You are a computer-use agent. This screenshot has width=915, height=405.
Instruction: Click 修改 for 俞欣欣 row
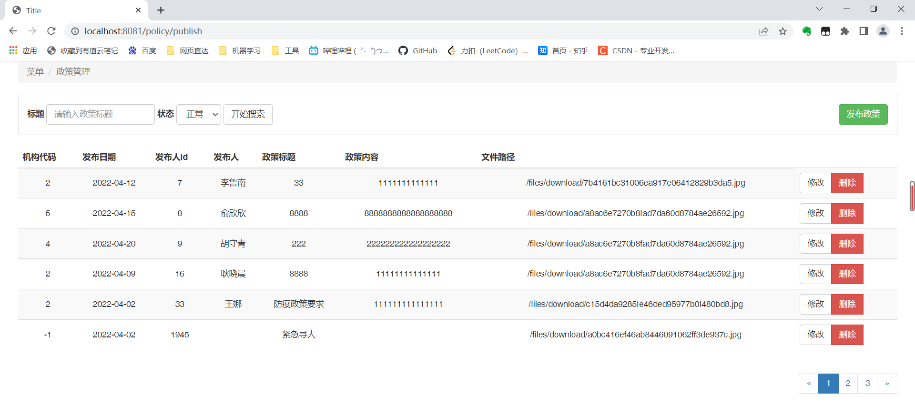pos(815,213)
